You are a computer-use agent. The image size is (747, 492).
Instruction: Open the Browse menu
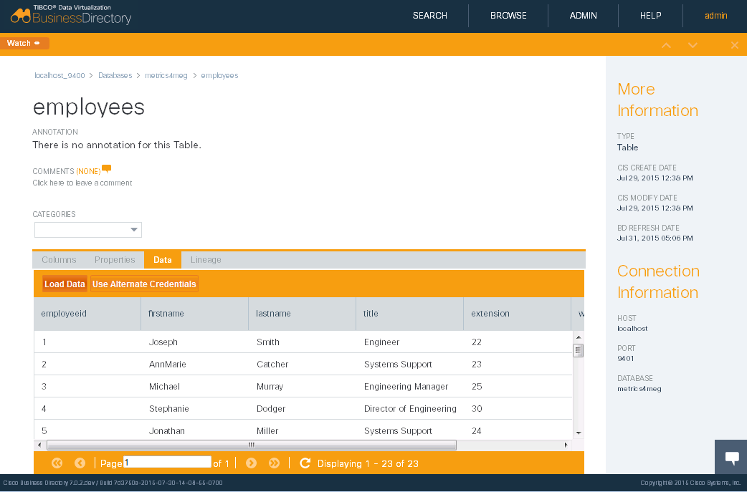point(508,16)
